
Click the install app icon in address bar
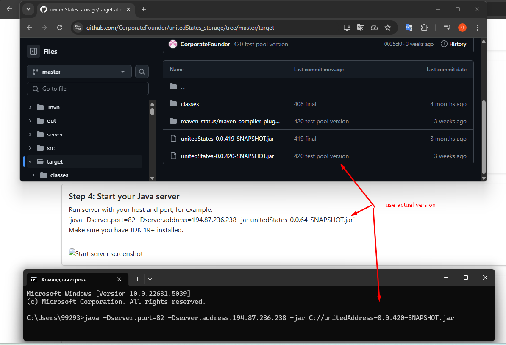tap(347, 28)
